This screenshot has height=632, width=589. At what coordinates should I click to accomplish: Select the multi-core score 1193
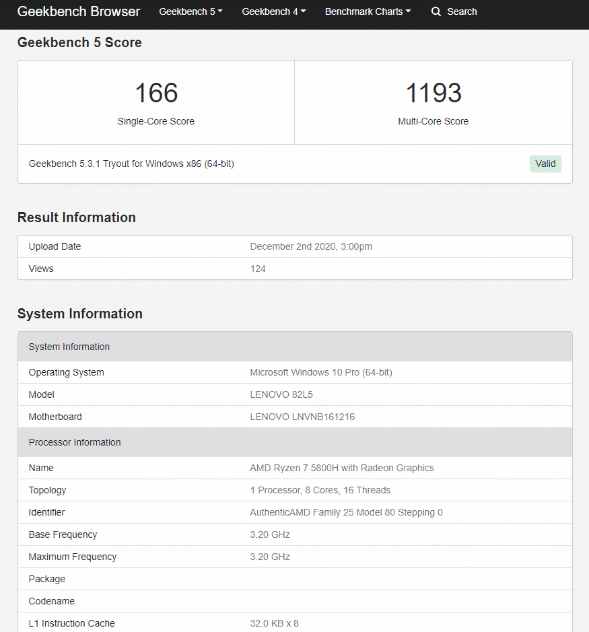(x=434, y=93)
